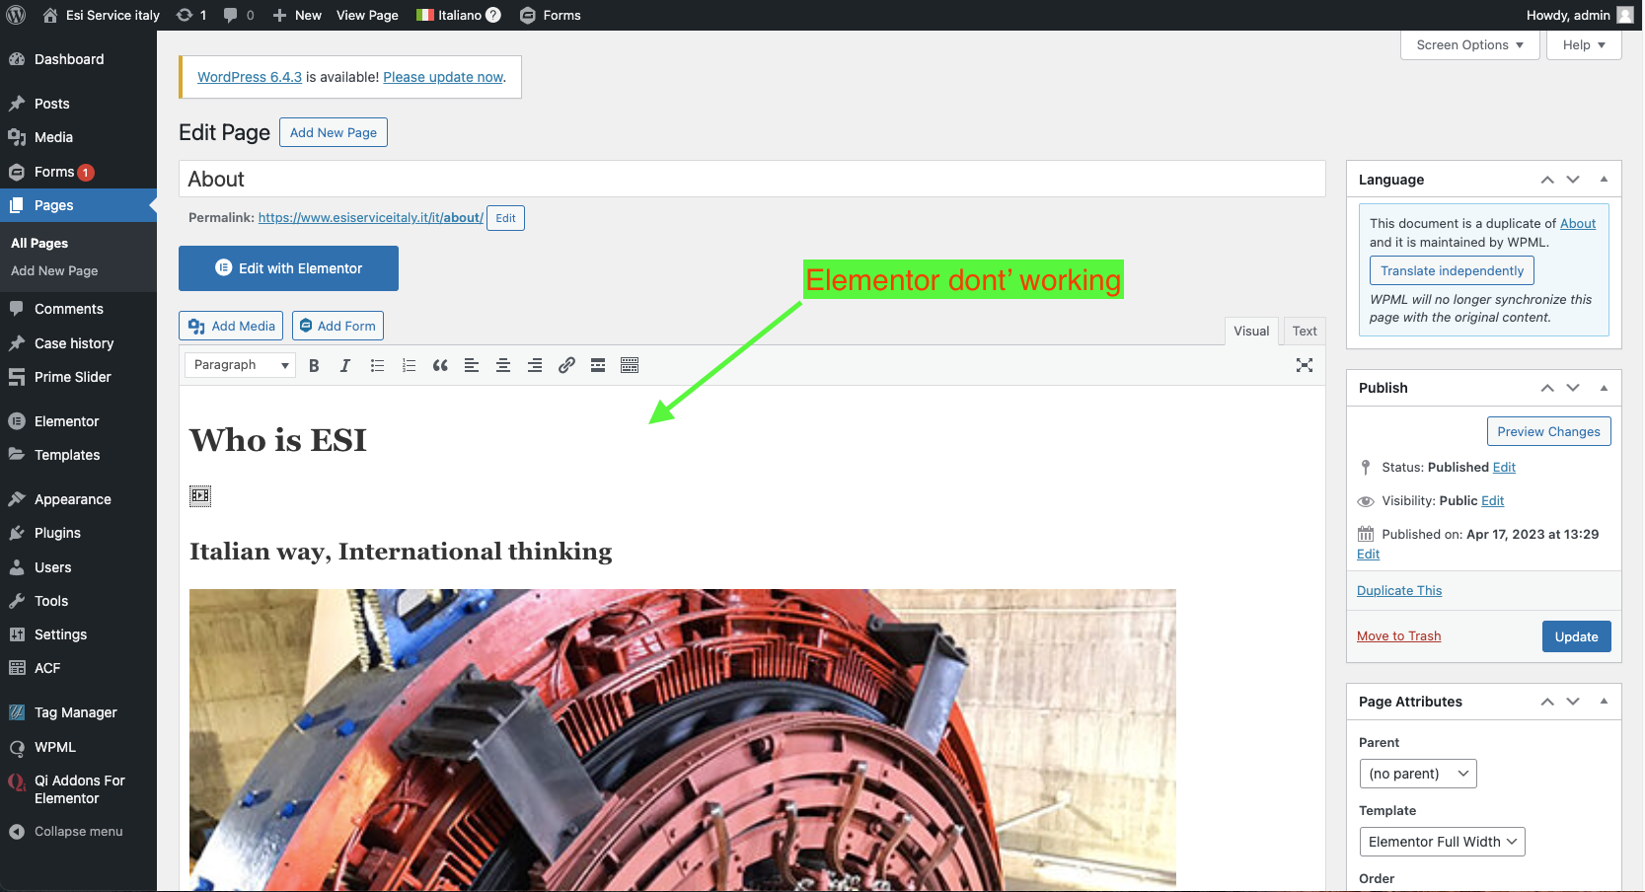Enable distraction-free fullscreen editor mode
Image resolution: width=1645 pixels, height=892 pixels.
pyautogui.click(x=1305, y=365)
